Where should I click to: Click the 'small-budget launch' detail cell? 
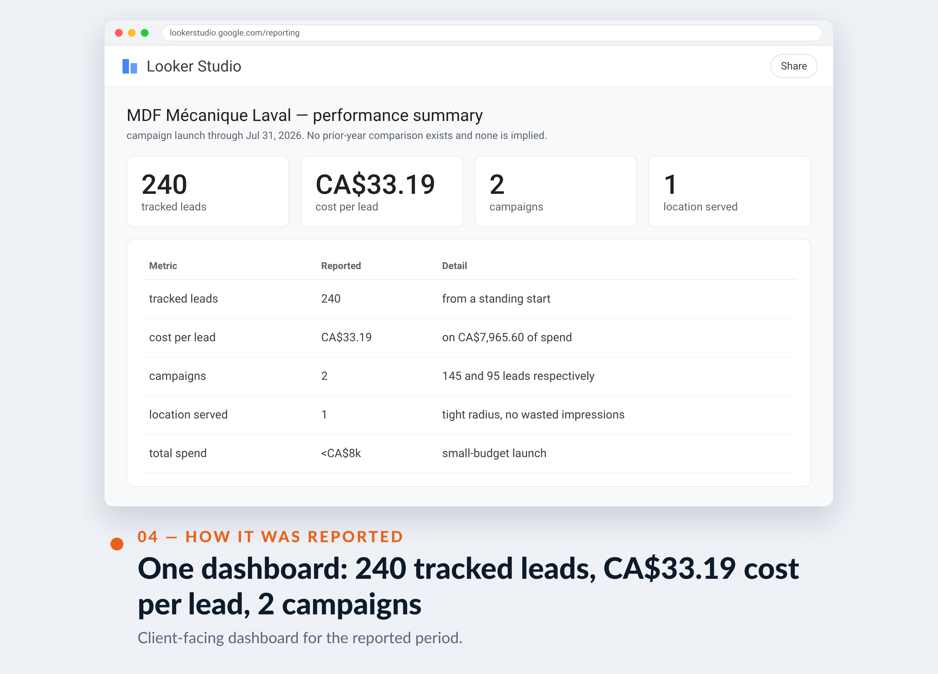(494, 453)
